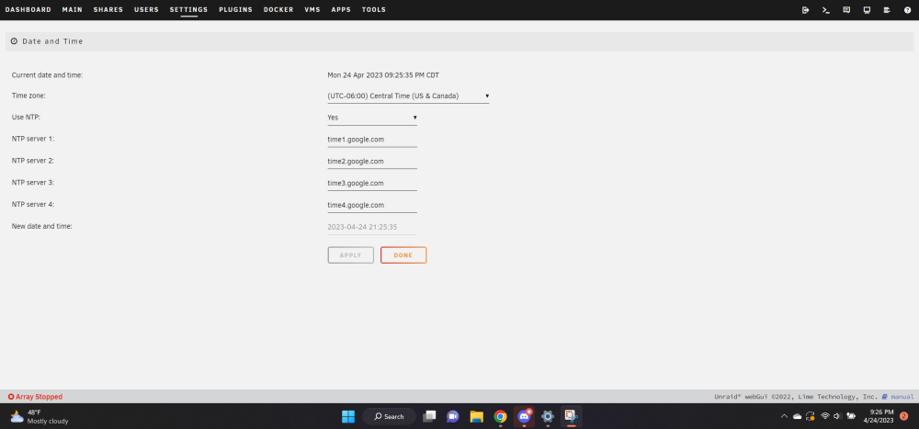Open the Users menu
Screen dimensions: 919x429
pos(146,10)
